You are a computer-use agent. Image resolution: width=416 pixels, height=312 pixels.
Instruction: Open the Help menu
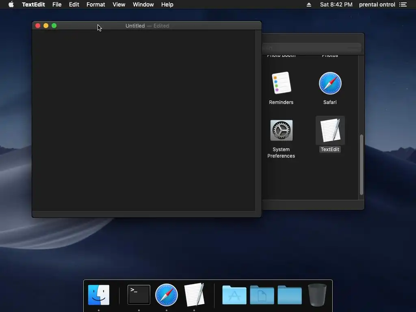point(167,4)
